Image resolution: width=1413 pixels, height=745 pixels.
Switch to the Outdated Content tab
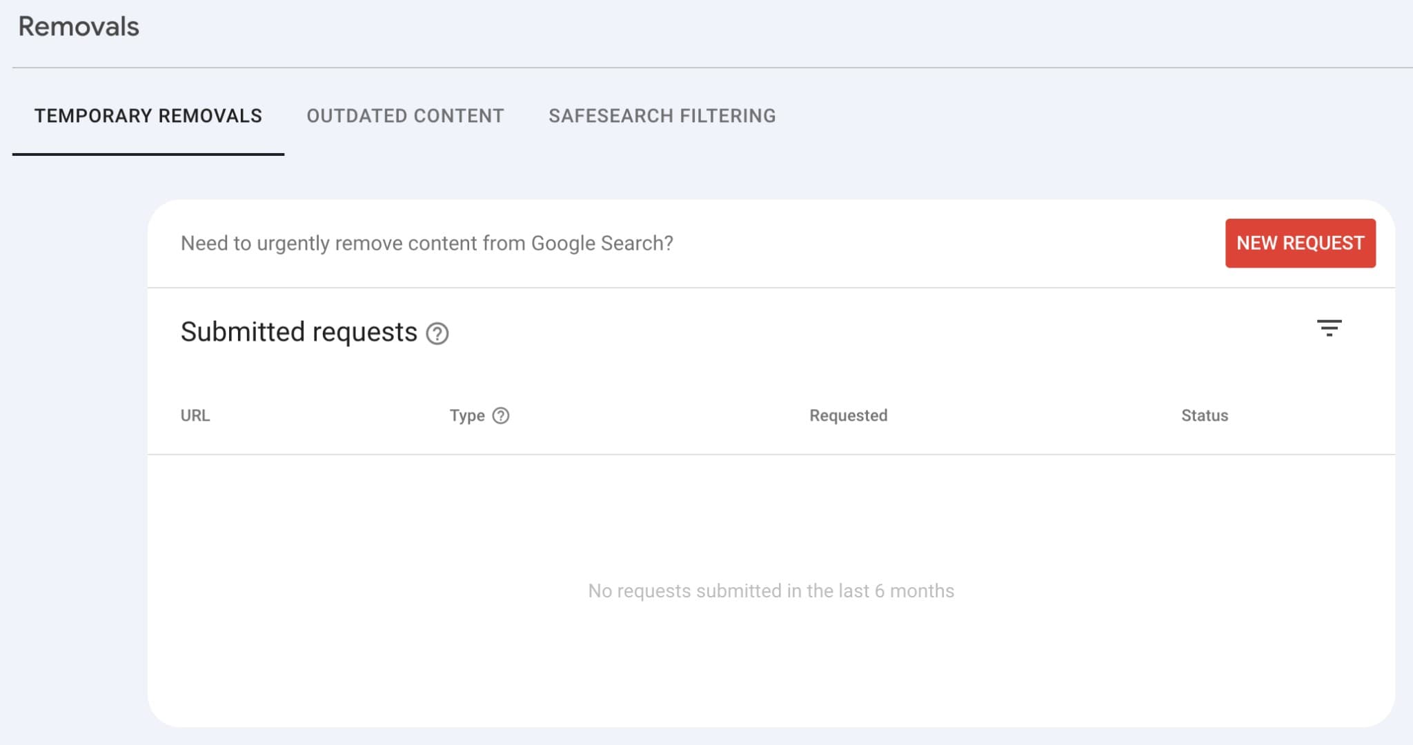[x=405, y=116]
